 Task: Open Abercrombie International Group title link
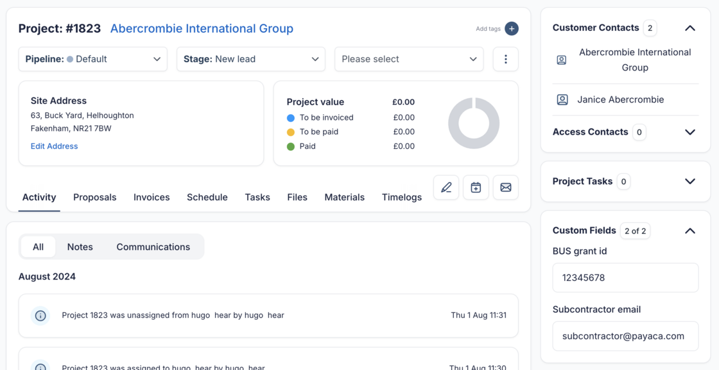pyautogui.click(x=202, y=29)
